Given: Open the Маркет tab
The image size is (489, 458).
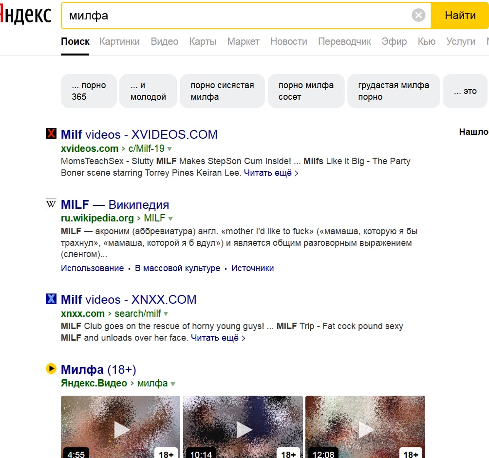Looking at the screenshot, I should 243,41.
